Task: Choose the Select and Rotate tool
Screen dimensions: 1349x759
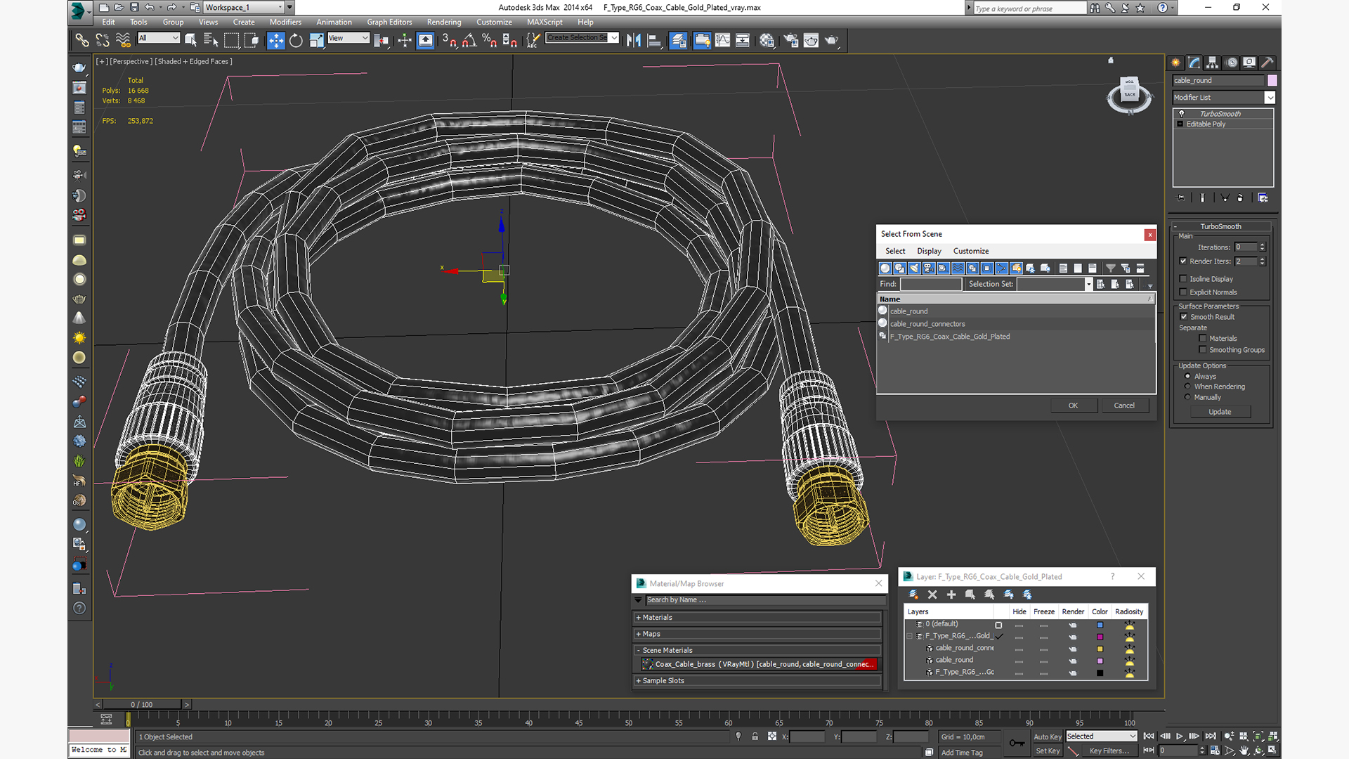Action: point(296,41)
